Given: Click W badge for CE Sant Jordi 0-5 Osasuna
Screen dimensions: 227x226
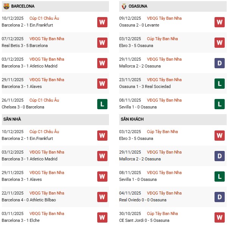Looking at the screenshot, I should point(219,217).
